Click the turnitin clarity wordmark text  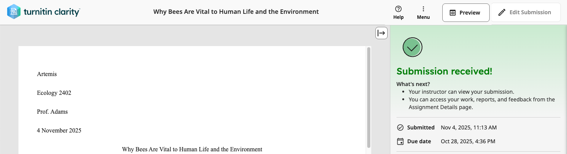click(52, 12)
